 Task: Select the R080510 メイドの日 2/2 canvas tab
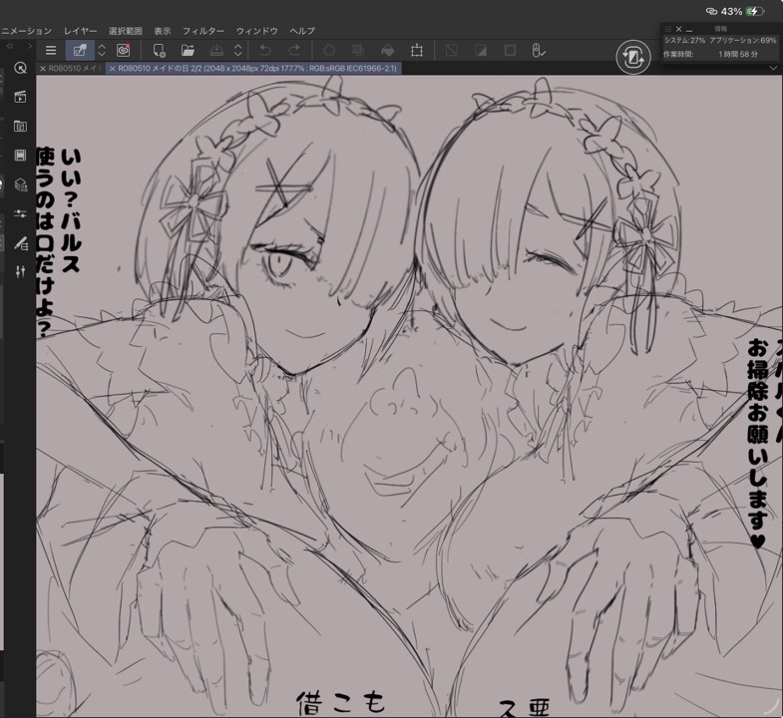coord(257,69)
